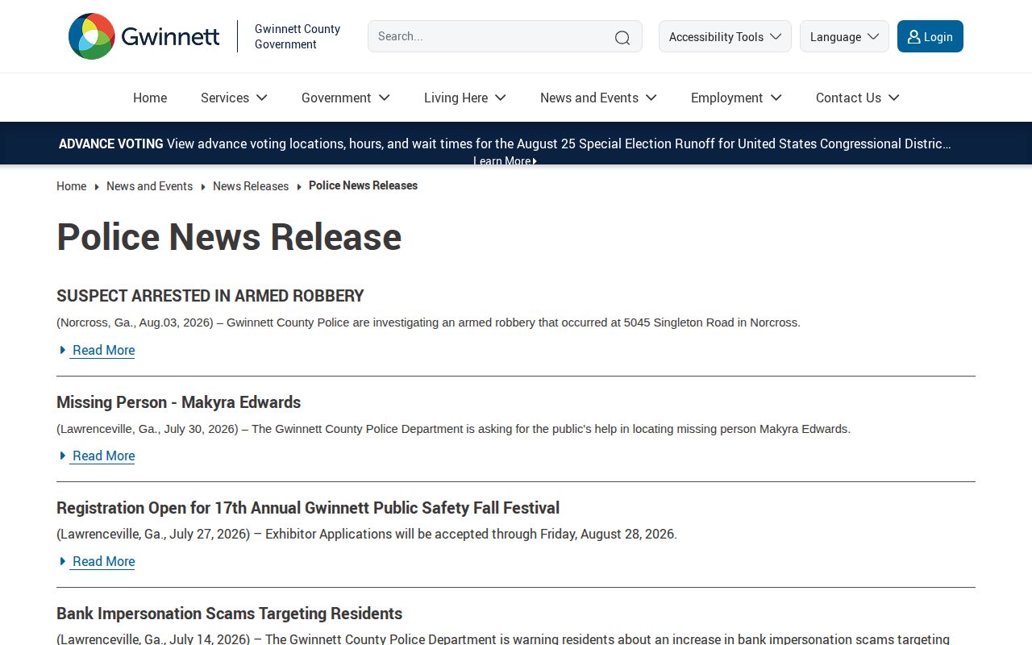Click the arrow before Makyra Edwards Read More

coord(63,456)
